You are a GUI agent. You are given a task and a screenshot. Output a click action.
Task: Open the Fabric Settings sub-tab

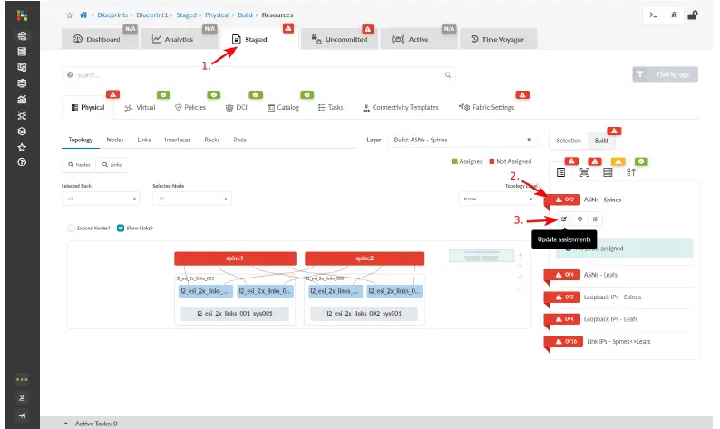pos(486,108)
